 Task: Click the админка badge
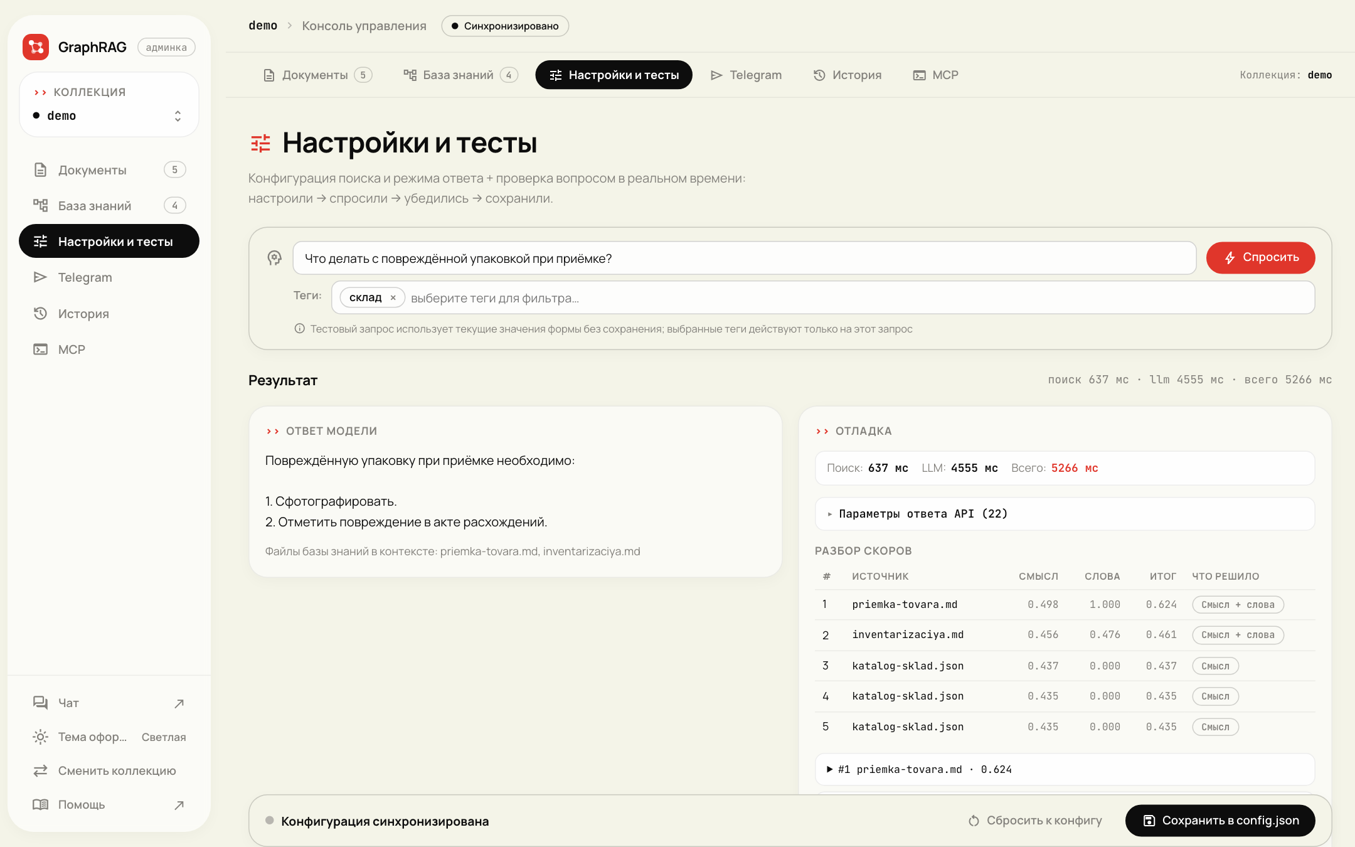click(x=166, y=48)
